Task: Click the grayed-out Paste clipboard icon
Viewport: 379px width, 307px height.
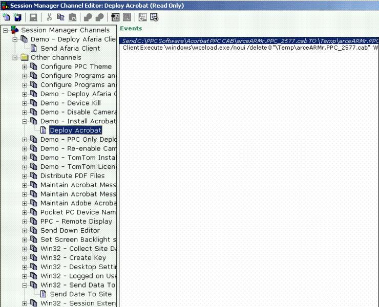Action: click(x=72, y=17)
